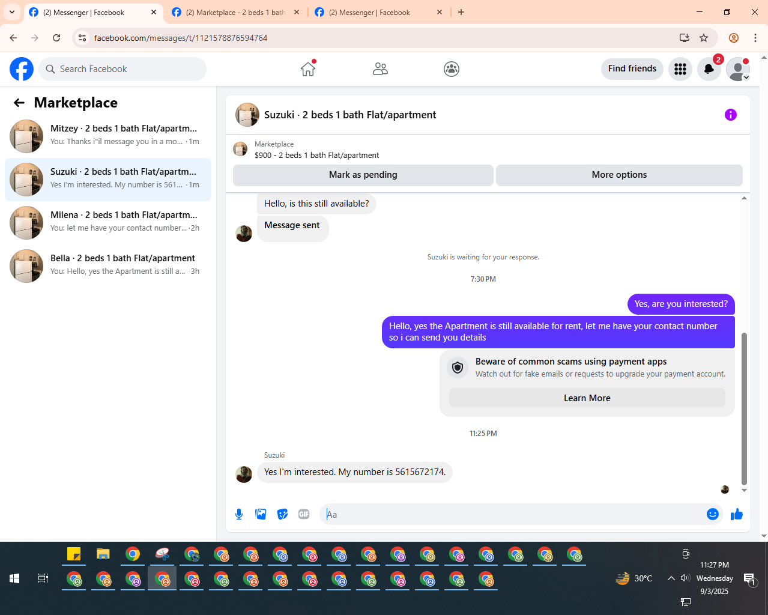
Task: View site information icon
Action: [x=82, y=38]
